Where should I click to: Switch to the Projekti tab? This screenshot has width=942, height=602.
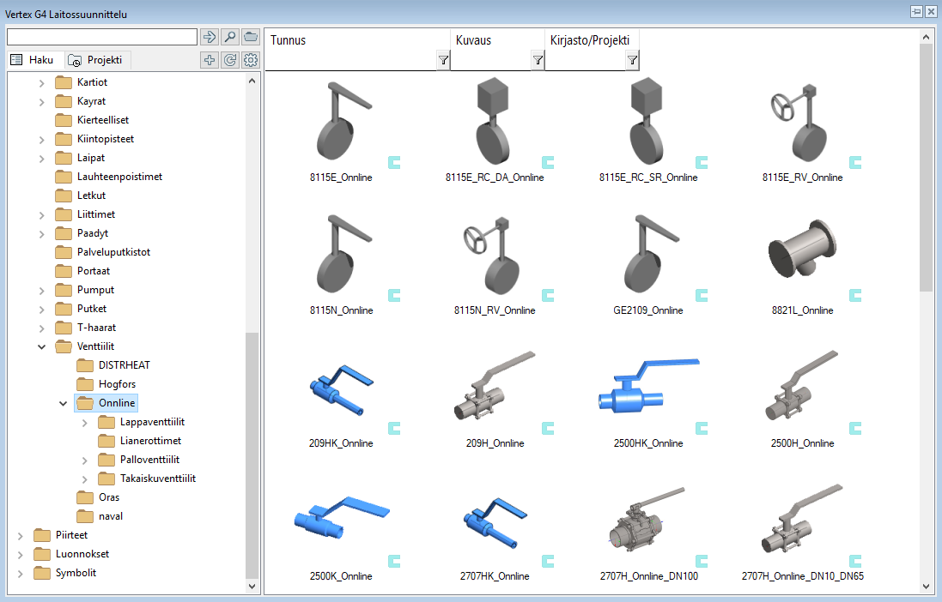97,60
